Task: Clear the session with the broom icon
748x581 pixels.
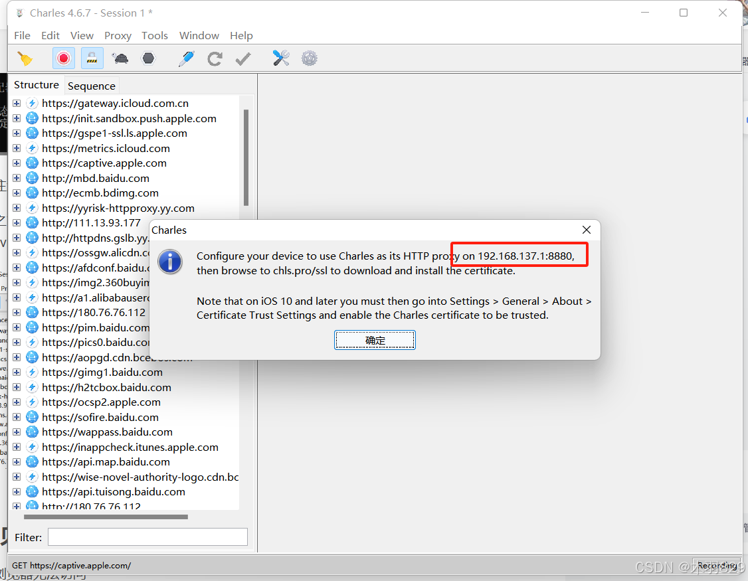Action: (x=25, y=58)
